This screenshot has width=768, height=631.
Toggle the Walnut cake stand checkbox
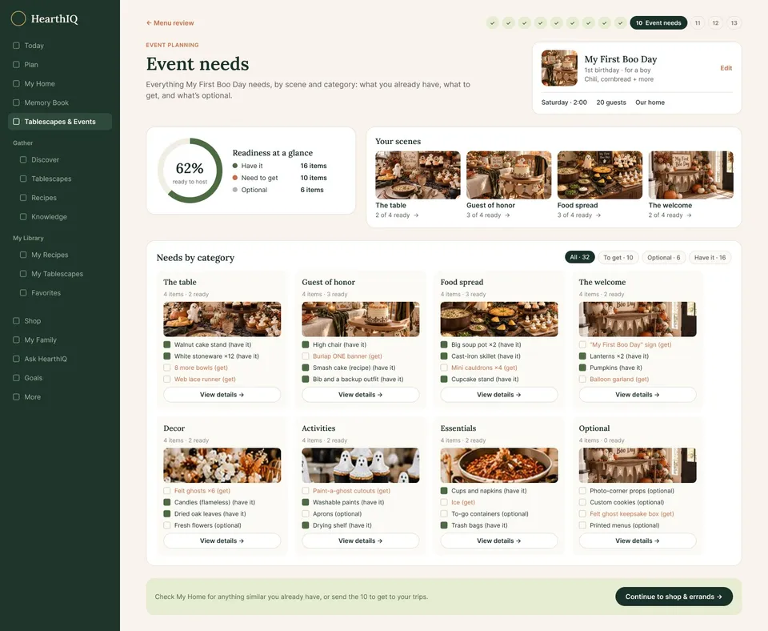click(x=167, y=344)
